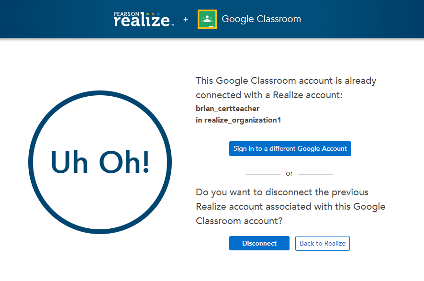Click the "Oh!" word inside the circle

[x=124, y=162]
